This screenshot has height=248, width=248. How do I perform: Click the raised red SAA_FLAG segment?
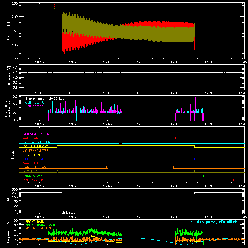point(149,162)
